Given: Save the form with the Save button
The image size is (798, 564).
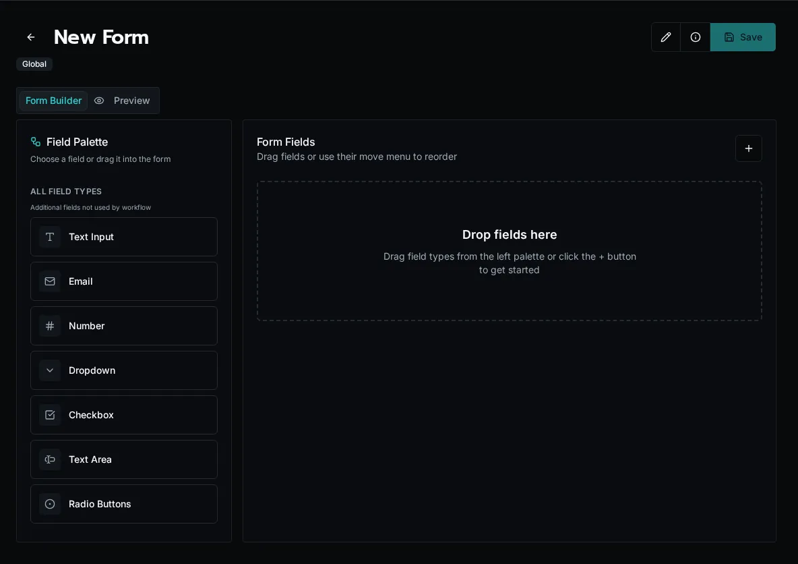Looking at the screenshot, I should click(743, 37).
